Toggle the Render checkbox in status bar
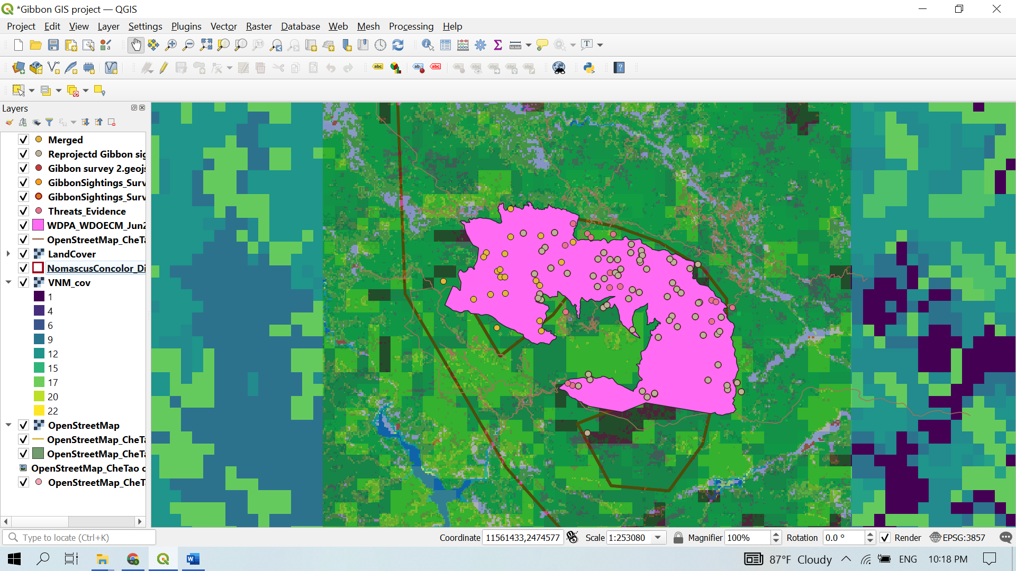The height and width of the screenshot is (571, 1016). coord(885,538)
